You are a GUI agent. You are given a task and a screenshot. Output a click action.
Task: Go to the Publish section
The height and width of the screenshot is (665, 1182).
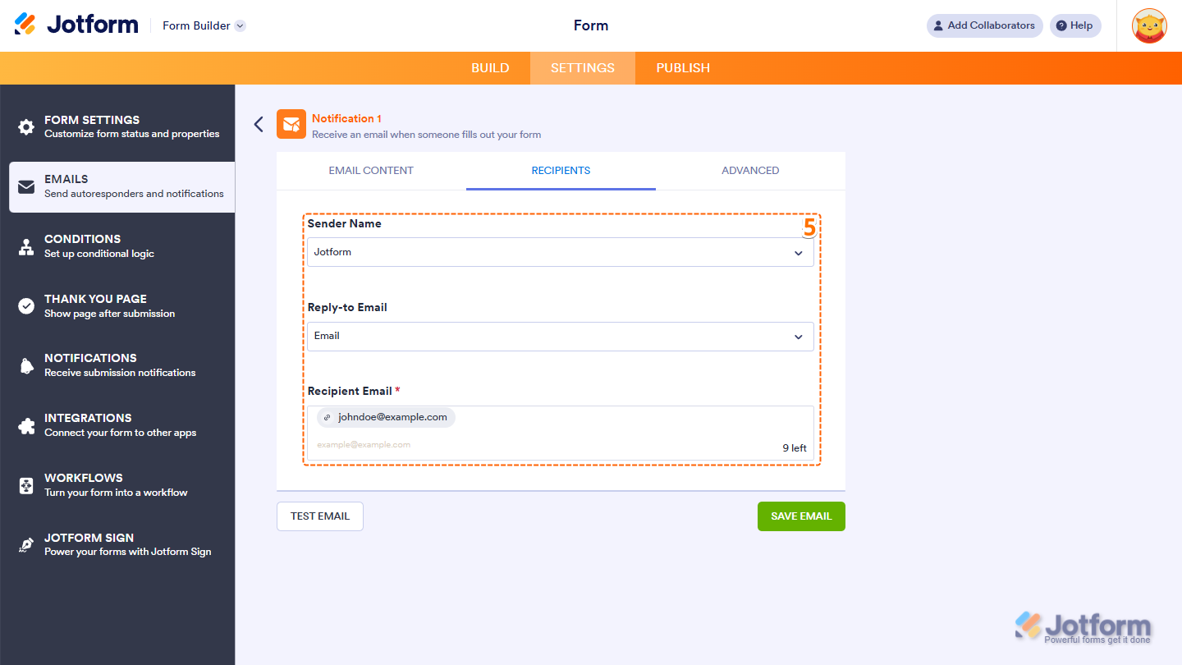pos(682,67)
